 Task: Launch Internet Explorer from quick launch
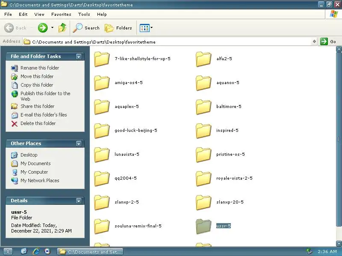click(x=36, y=251)
